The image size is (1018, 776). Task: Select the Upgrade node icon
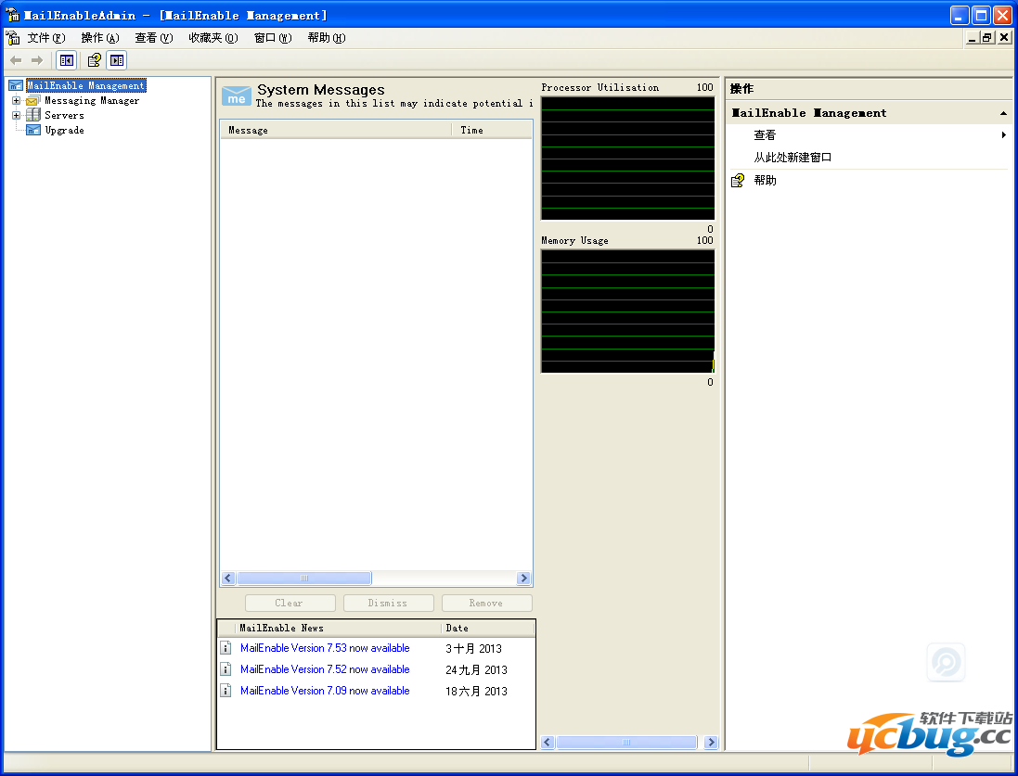[x=32, y=130]
